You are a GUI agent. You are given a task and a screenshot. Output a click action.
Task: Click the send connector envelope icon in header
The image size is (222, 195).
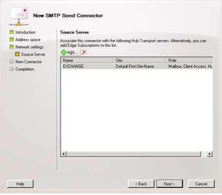click(x=19, y=16)
